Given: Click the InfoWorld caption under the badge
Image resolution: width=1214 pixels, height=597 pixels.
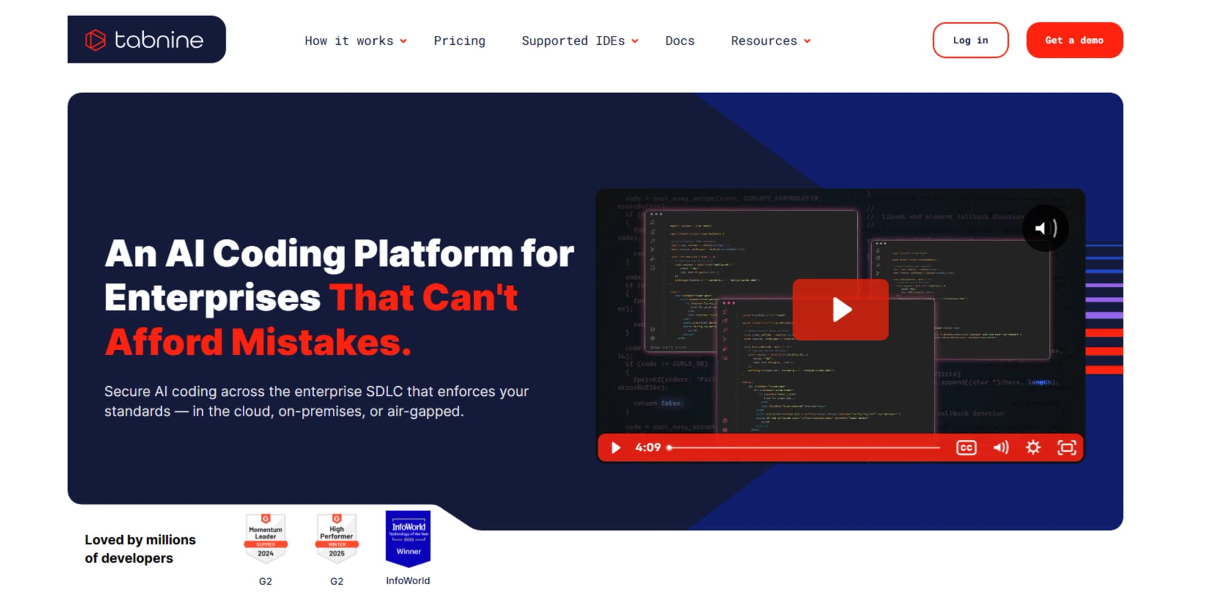Looking at the screenshot, I should 408,581.
